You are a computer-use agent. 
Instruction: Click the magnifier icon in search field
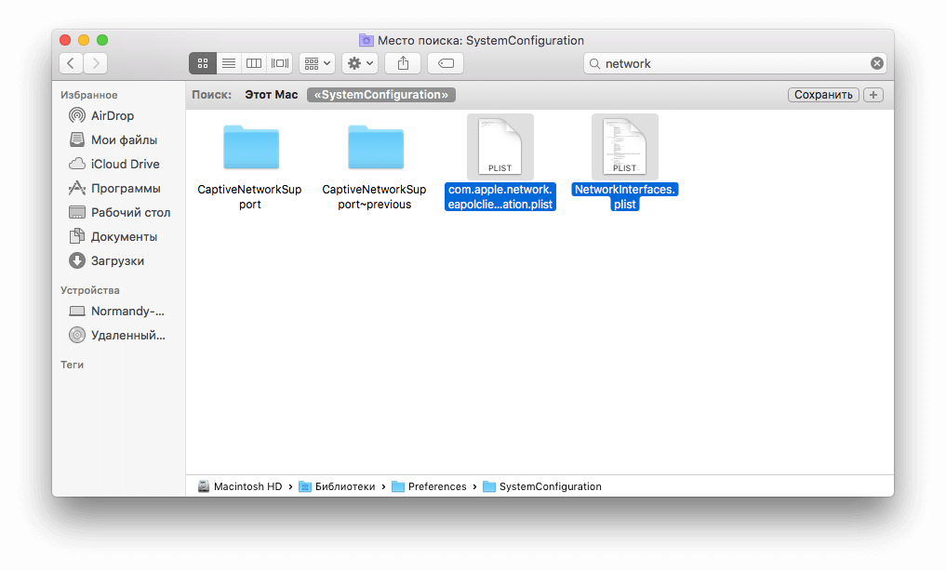click(x=595, y=63)
